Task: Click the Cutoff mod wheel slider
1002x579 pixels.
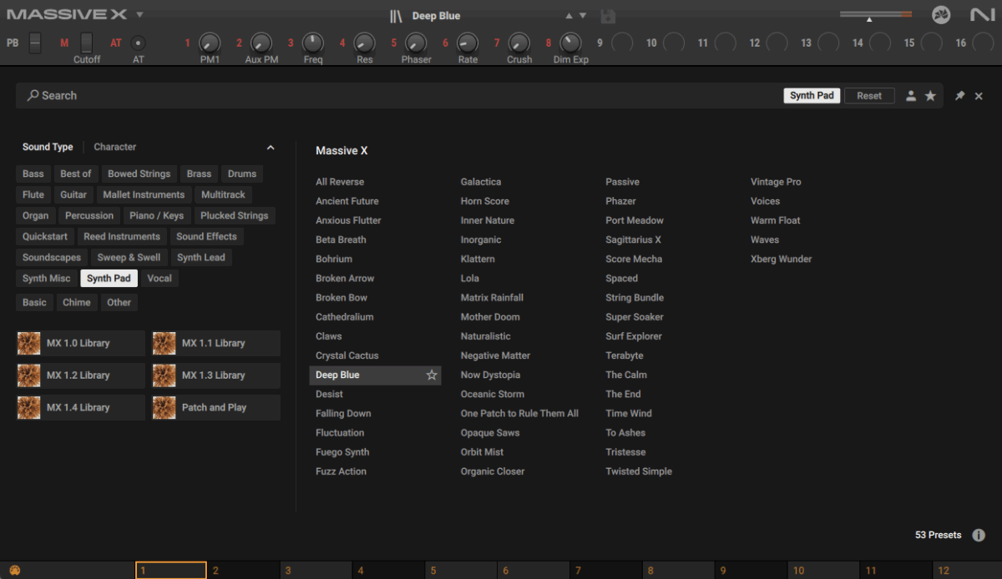Action: tap(87, 43)
